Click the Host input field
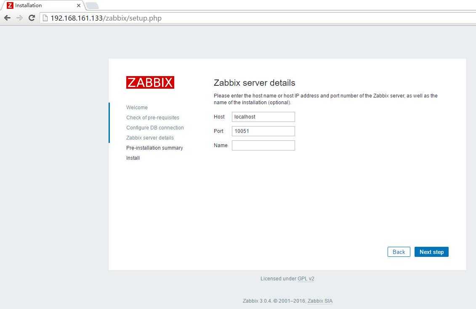This screenshot has height=309, width=476. (263, 117)
